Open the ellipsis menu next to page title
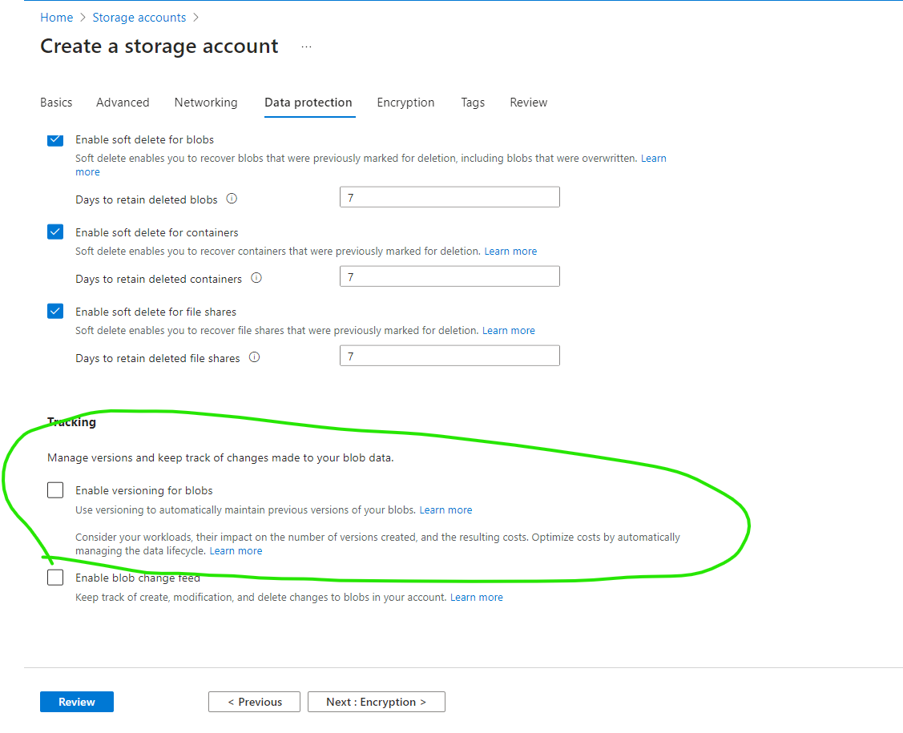 [x=306, y=47]
